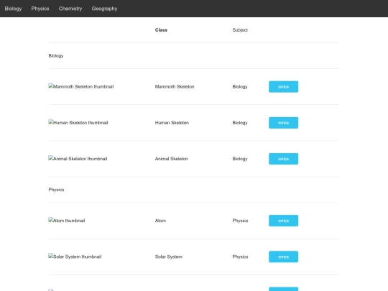The height and width of the screenshot is (291, 388).
Task: Click the Atom thumbnail image
Action: coord(67,221)
